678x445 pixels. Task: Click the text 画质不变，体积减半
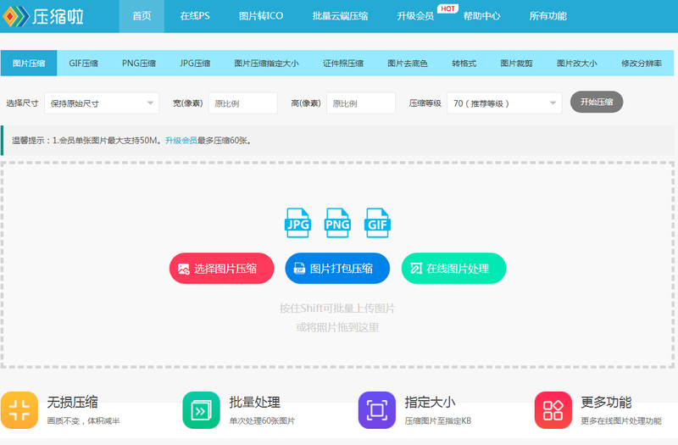[x=83, y=420]
